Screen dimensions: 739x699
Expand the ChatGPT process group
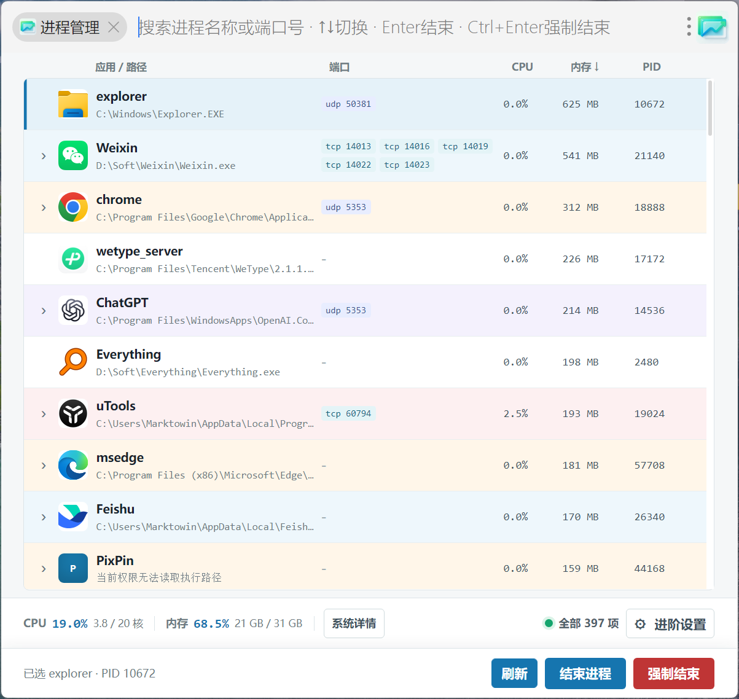[44, 311]
